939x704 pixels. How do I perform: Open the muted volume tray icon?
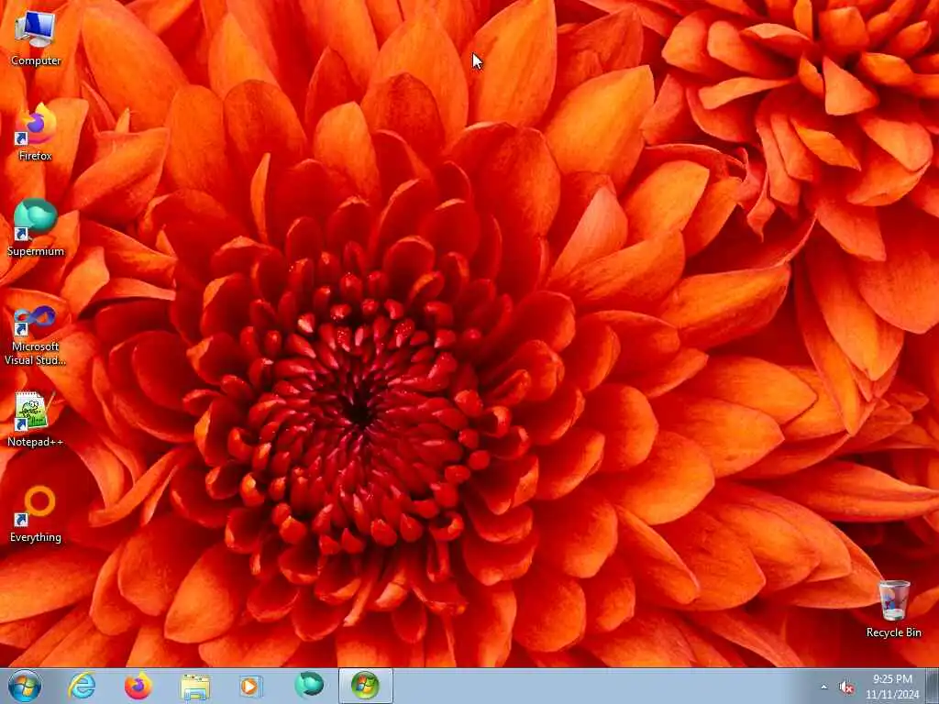[x=846, y=687]
